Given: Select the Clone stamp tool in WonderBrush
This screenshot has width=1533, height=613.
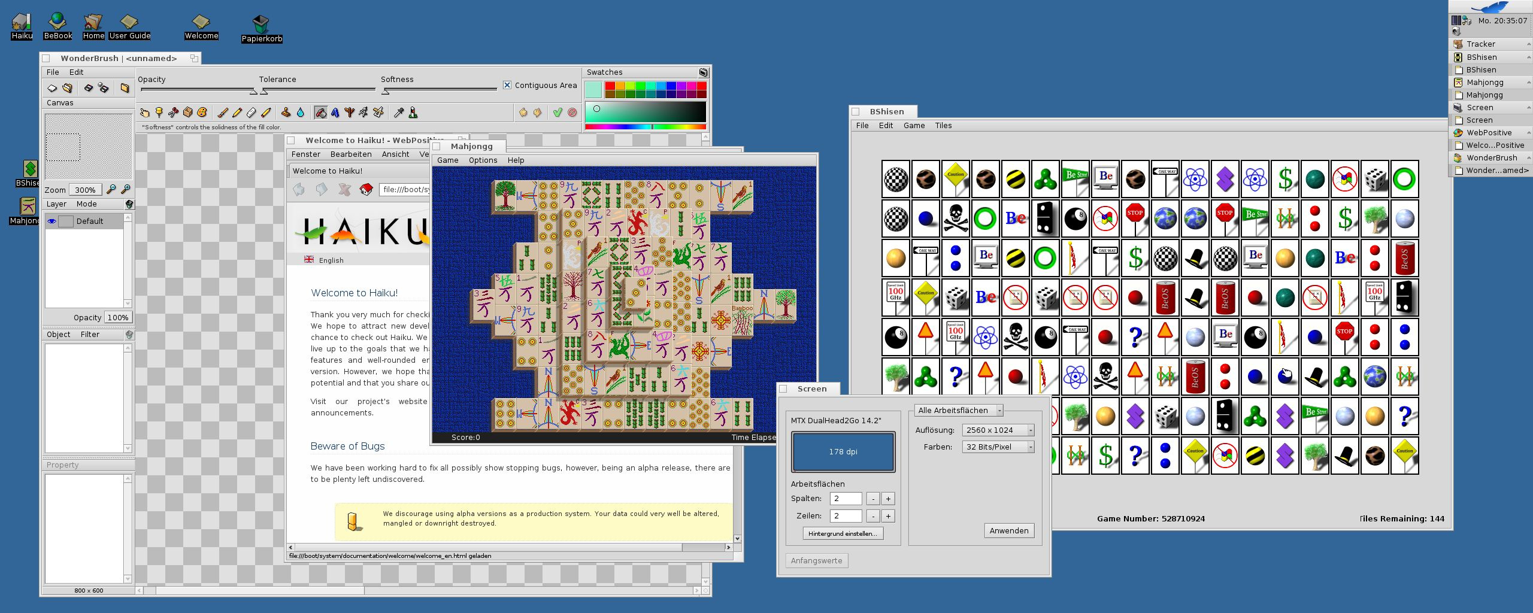Looking at the screenshot, I should click(x=286, y=112).
